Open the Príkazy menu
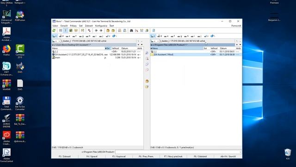The height and width of the screenshot is (167, 296). (73, 26)
